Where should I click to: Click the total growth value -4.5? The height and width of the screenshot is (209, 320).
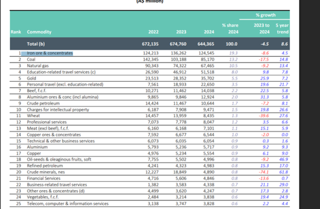264,44
